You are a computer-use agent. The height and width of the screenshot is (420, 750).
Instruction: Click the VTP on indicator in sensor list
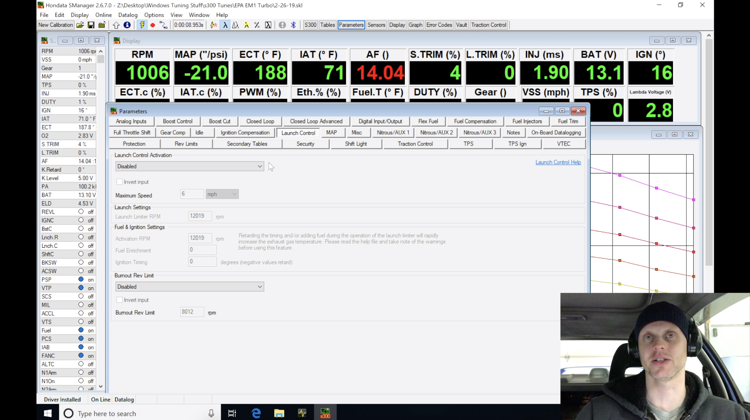(x=81, y=288)
